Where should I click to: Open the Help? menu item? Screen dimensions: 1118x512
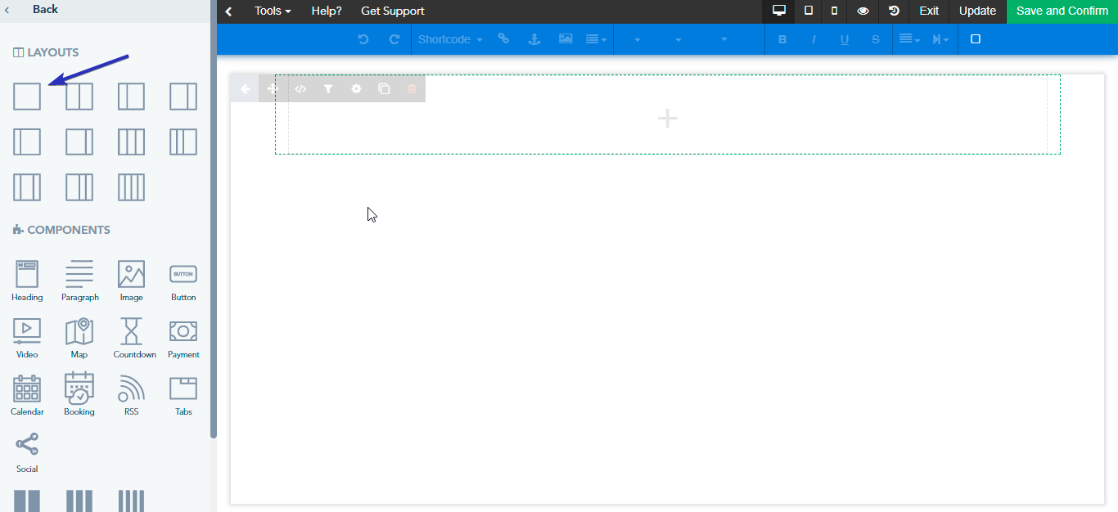(x=327, y=11)
